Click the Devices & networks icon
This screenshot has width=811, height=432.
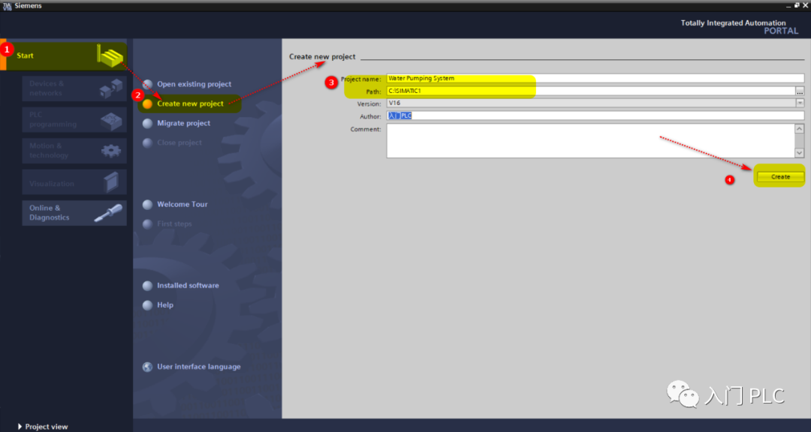(111, 88)
